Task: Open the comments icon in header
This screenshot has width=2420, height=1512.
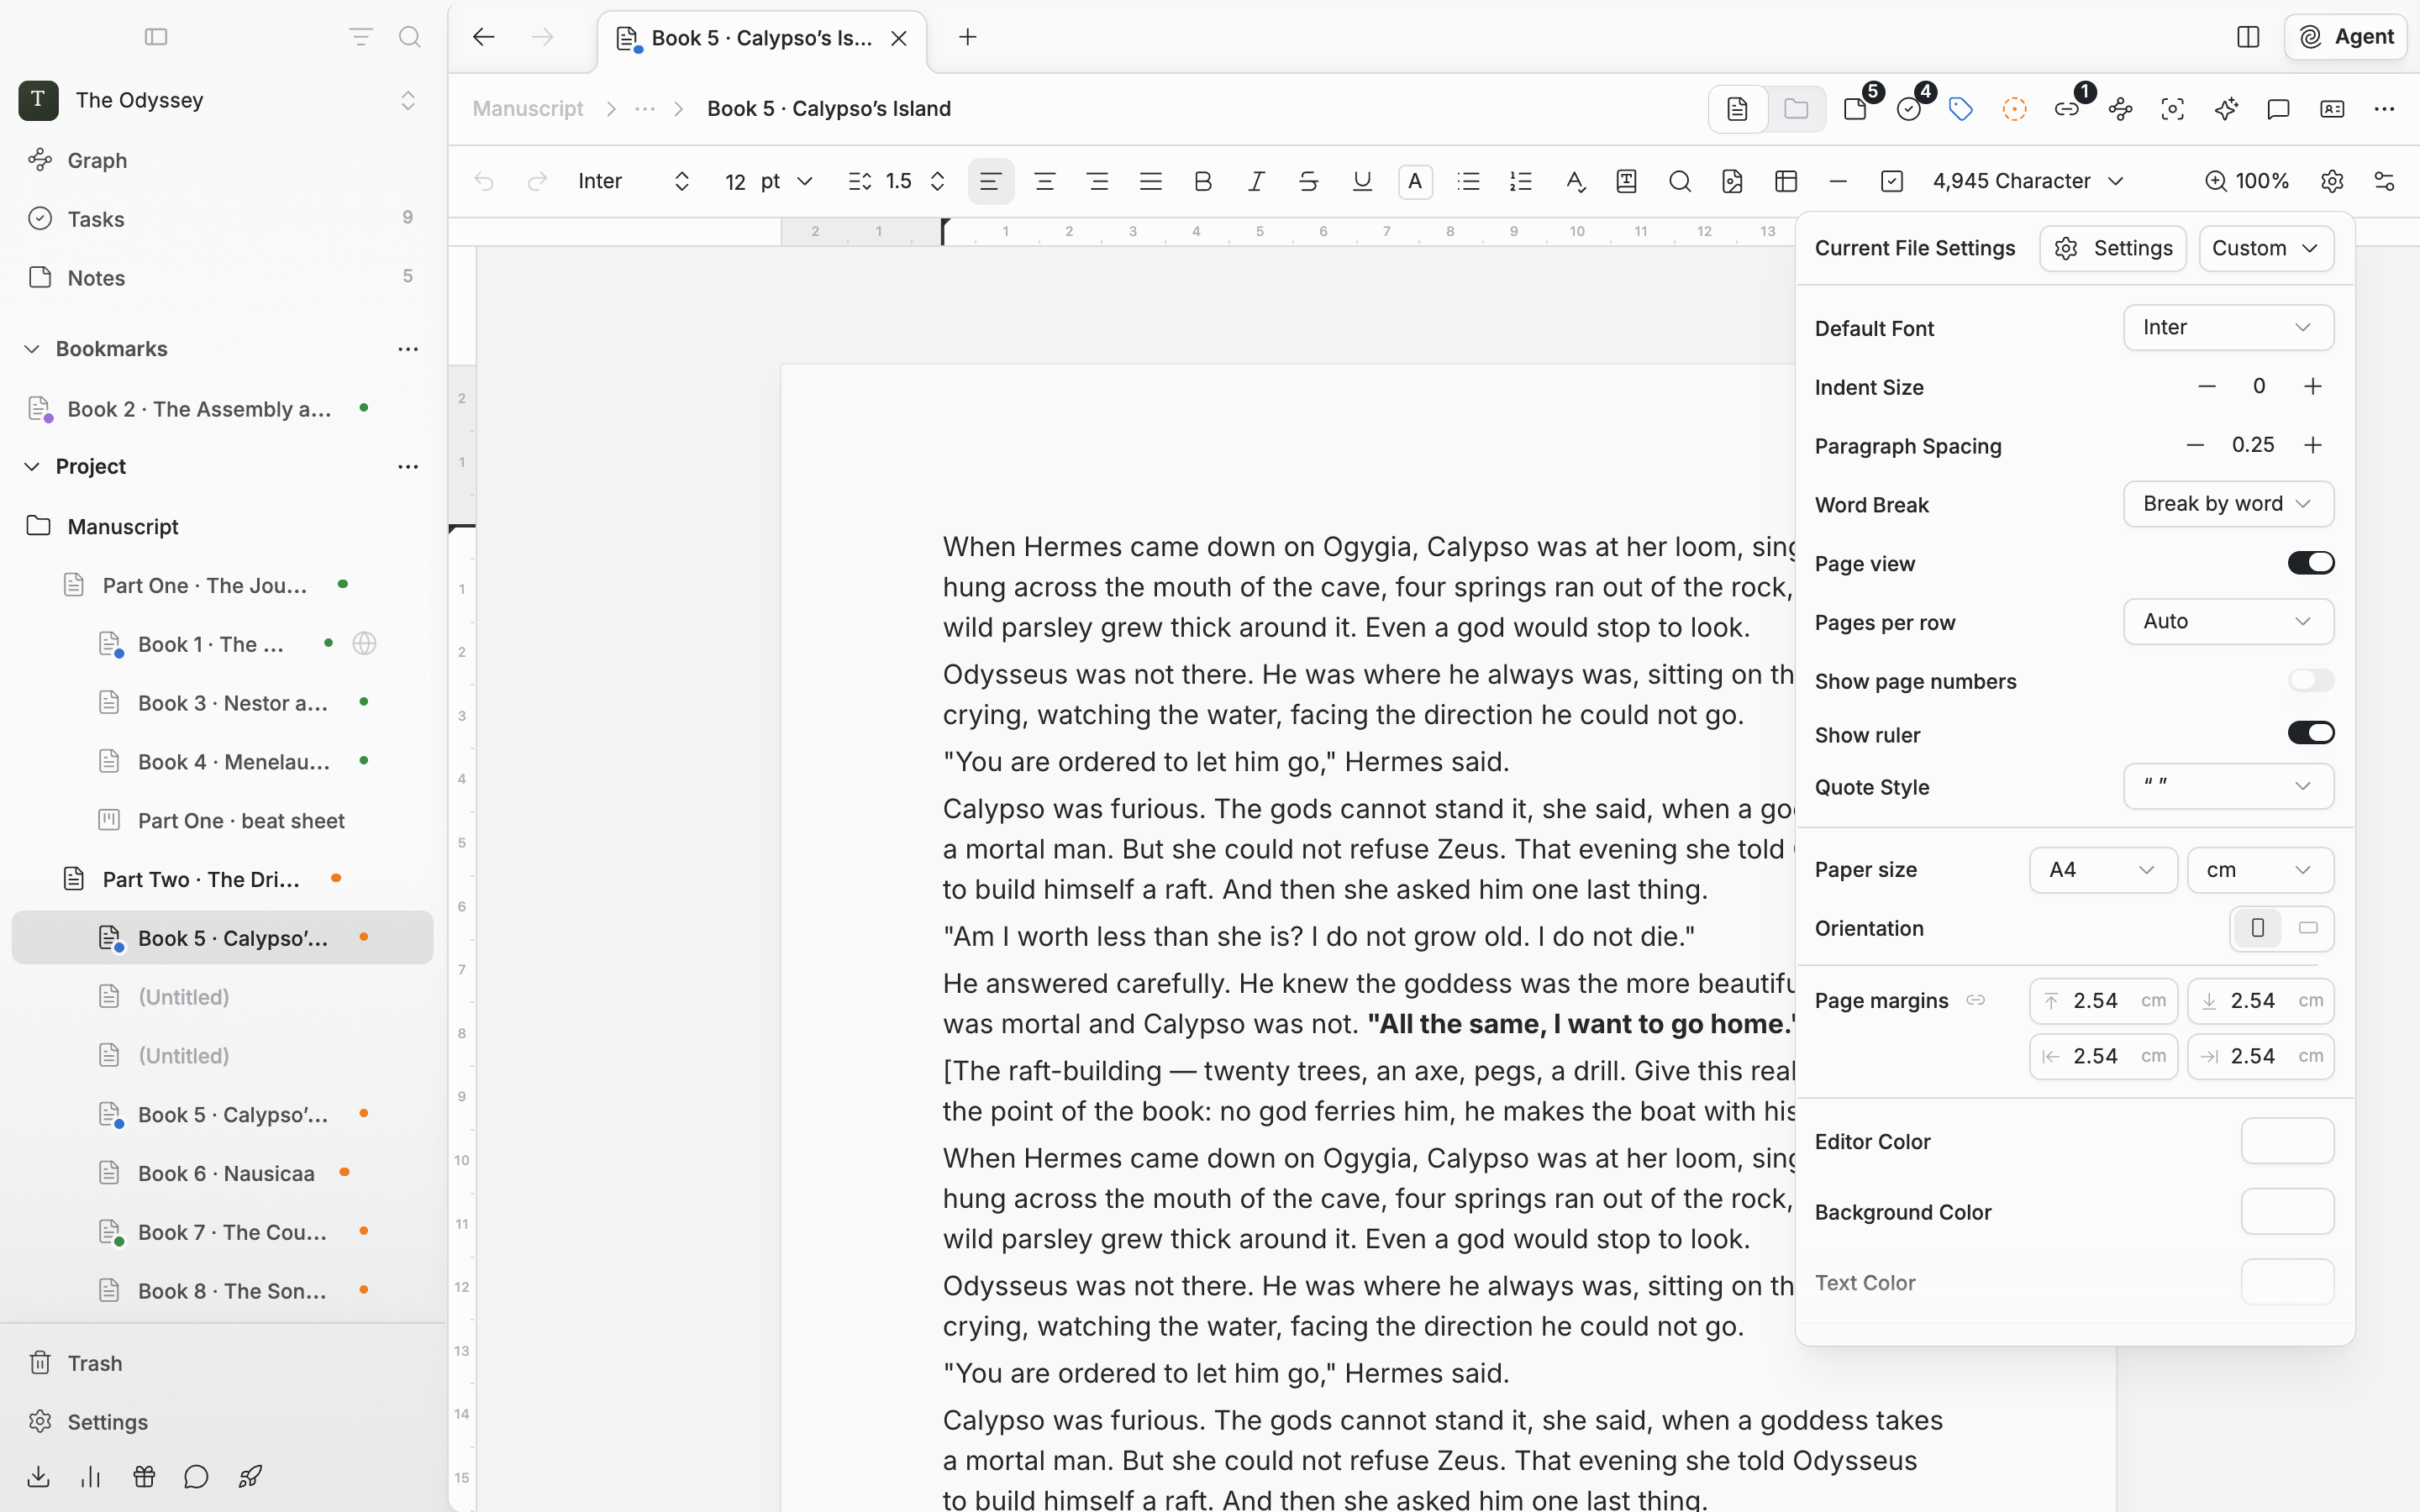Action: (x=2279, y=109)
